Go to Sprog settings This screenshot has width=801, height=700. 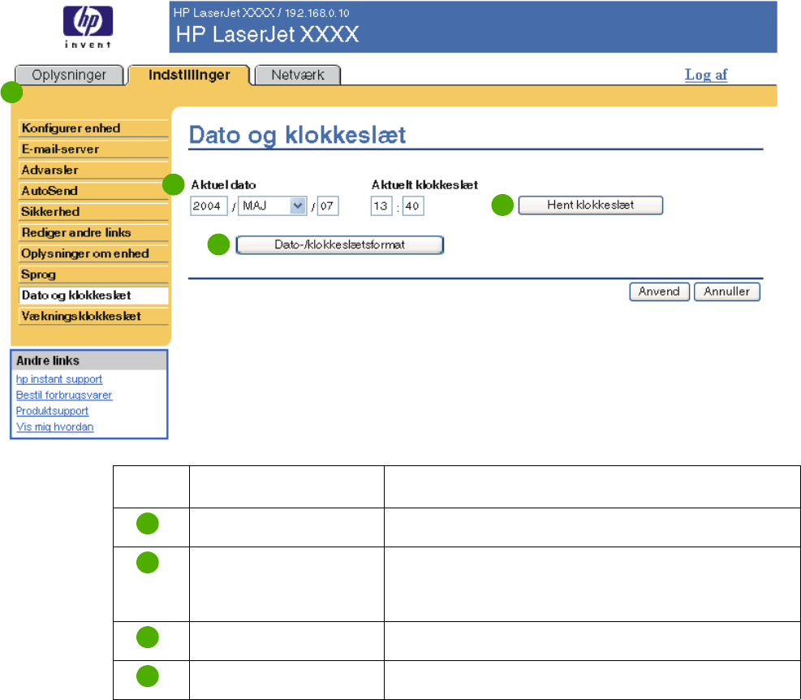(x=93, y=274)
